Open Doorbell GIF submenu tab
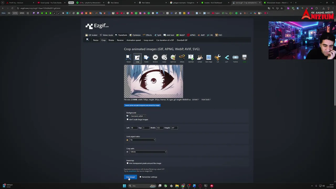This screenshot has height=189, width=336. [182, 40]
